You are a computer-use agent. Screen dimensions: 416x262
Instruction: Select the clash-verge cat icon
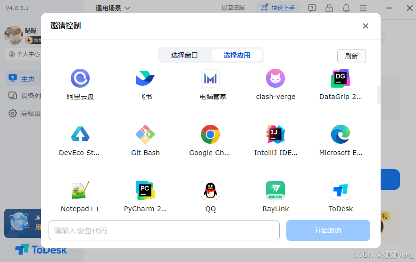(x=275, y=78)
